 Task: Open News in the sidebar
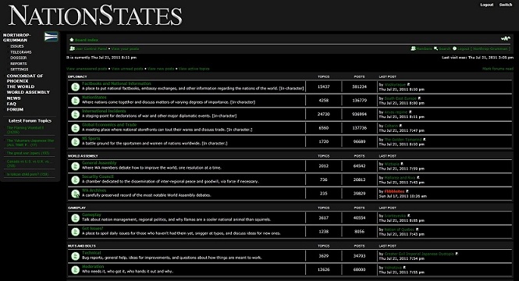tap(13, 98)
